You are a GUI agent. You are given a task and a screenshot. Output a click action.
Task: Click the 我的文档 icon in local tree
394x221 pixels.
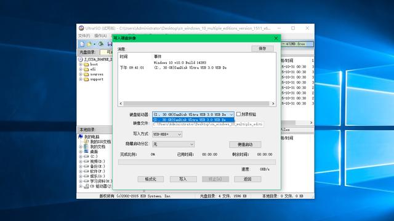tap(86, 147)
